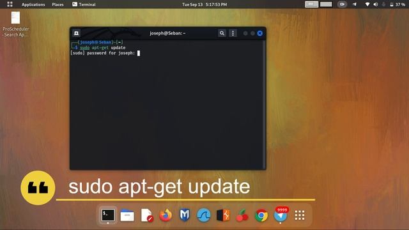409x230 pixels.
Task: Click the battery 37% indicator
Action: (397, 4)
